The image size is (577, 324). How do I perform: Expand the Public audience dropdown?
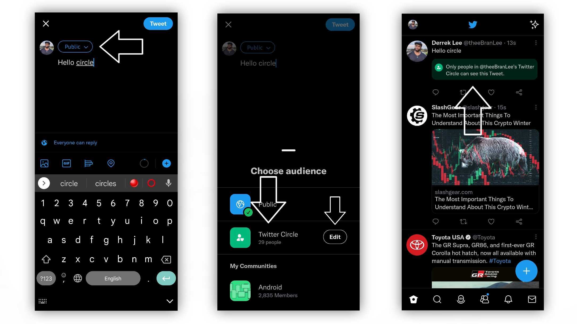[75, 46]
